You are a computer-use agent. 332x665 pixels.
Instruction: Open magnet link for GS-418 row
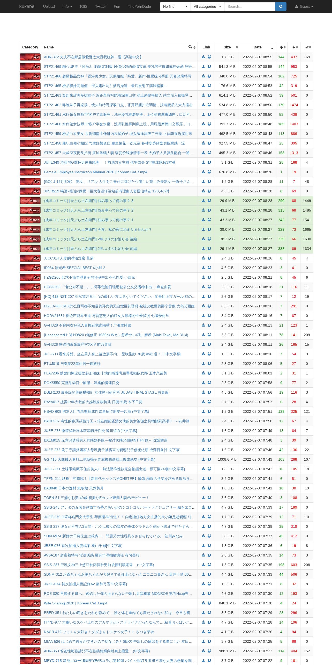[209, 459]
